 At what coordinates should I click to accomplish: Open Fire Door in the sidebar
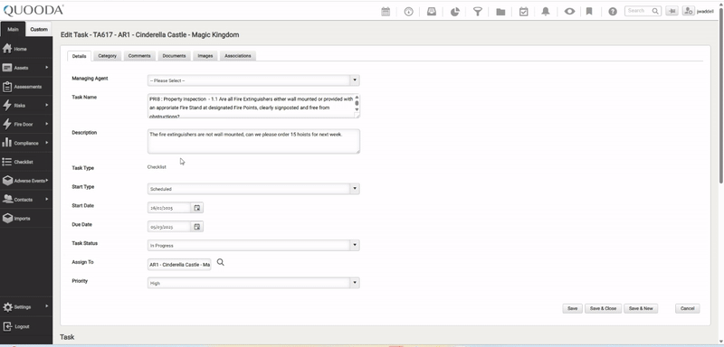pos(26,125)
